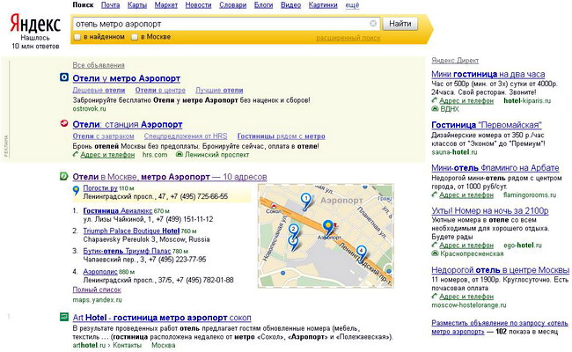
Task: Click the pin icon next to Погости.ру listing
Action: (76, 190)
